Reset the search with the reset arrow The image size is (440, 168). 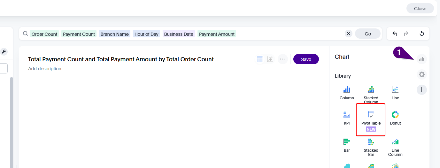tap(421, 34)
